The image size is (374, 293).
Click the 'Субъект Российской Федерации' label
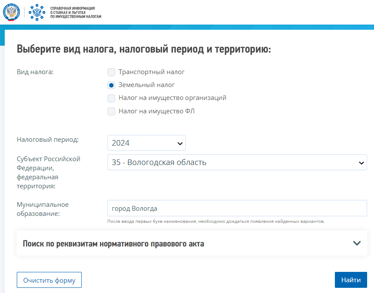[x=49, y=172]
